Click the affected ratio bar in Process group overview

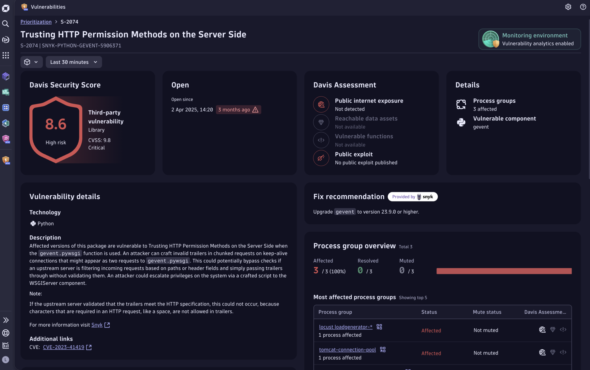coord(504,271)
